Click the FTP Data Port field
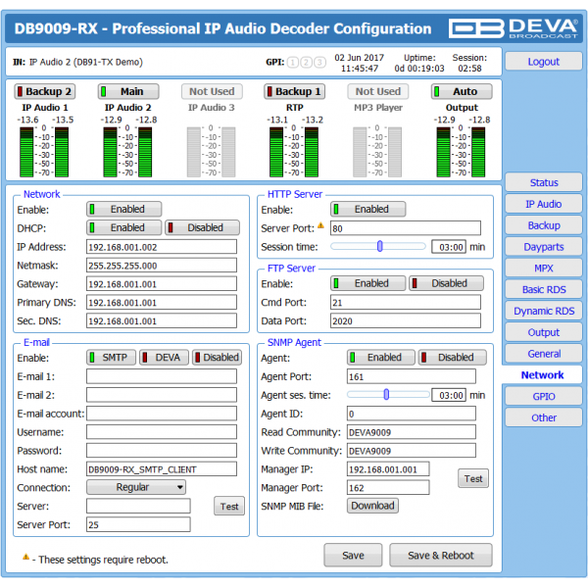This screenshot has height=588, width=588. point(406,320)
